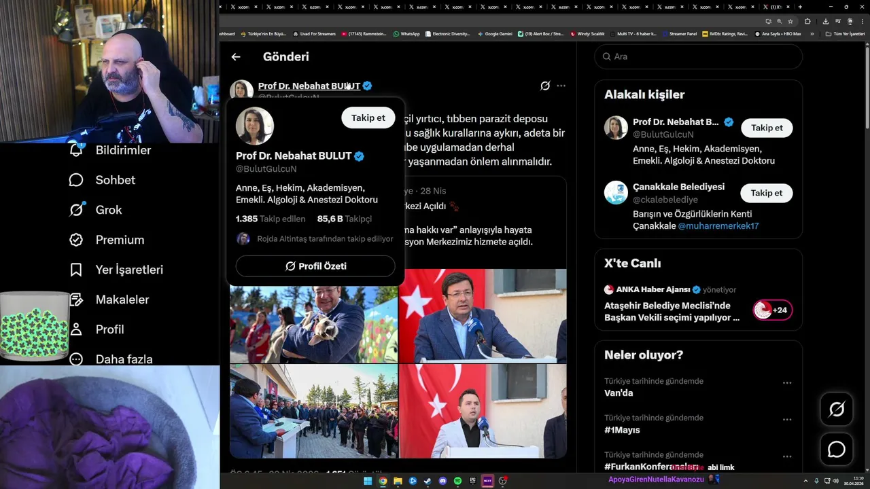This screenshot has height=489, width=870.
Task: Open WhatsApp bookmark
Action: [x=406, y=33]
